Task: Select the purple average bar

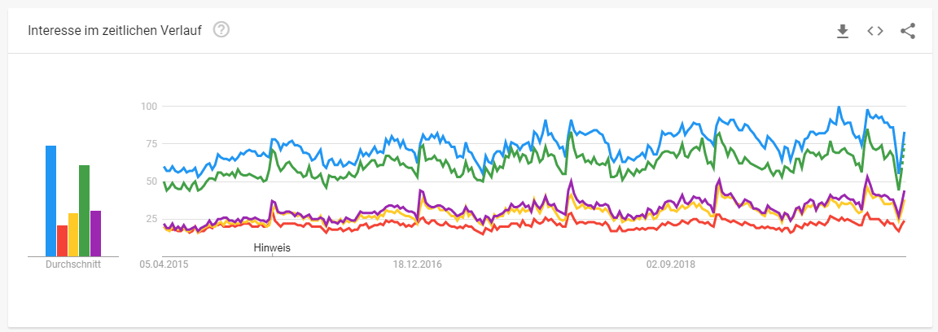Action: [x=96, y=234]
